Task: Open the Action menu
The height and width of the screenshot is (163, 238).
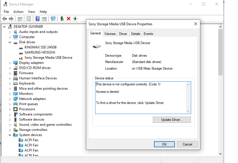Action: [18, 12]
